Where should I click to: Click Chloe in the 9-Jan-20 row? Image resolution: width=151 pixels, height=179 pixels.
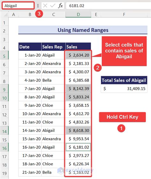(54, 105)
